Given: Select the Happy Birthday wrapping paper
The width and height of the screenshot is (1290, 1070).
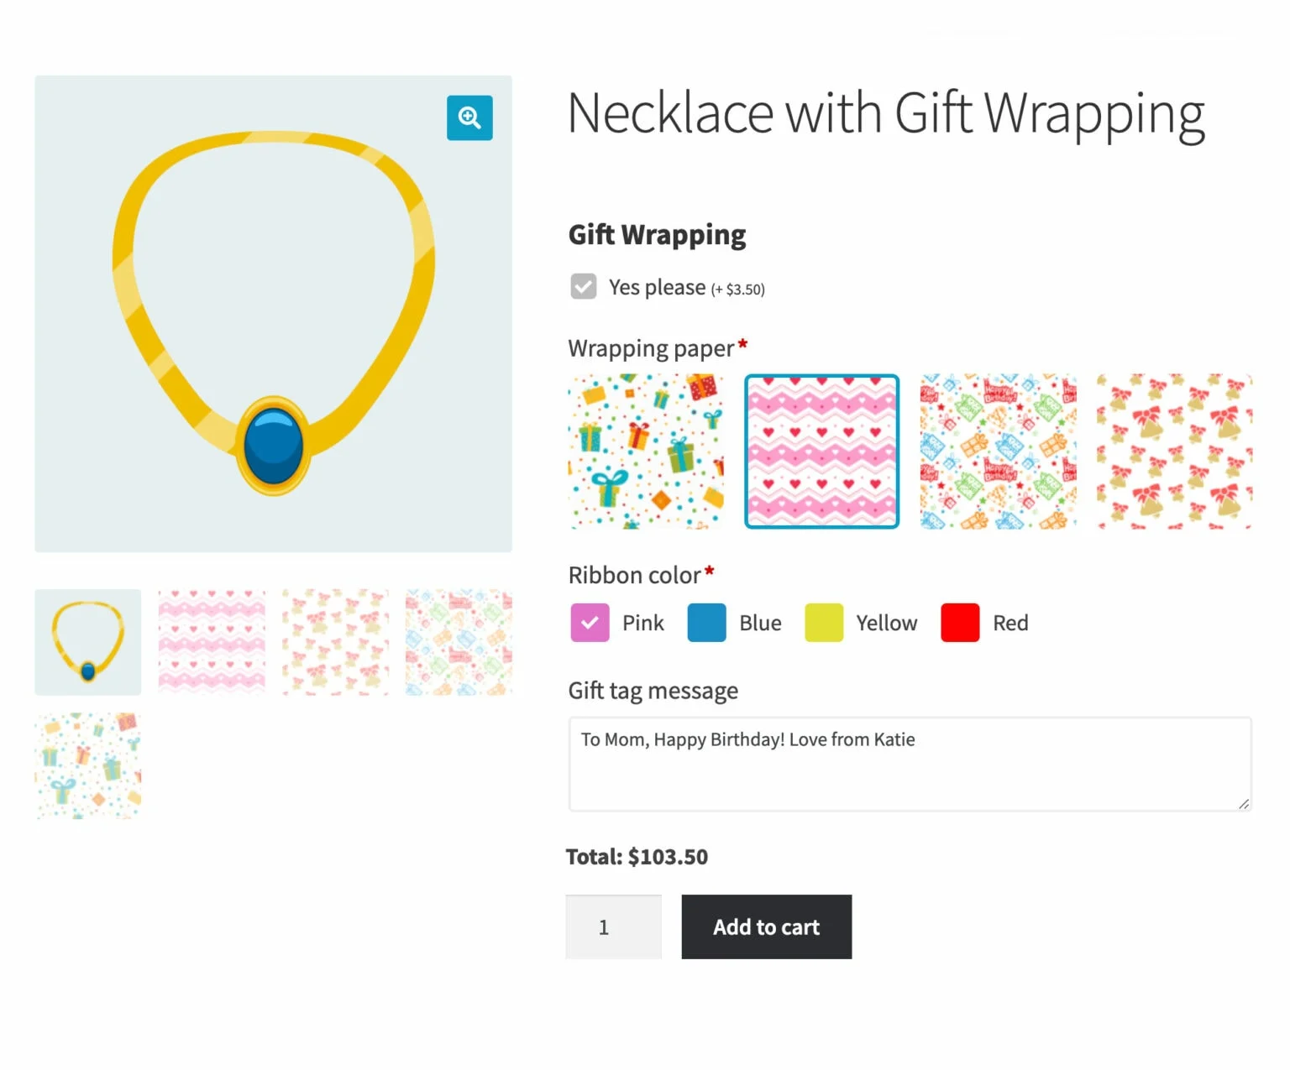Looking at the screenshot, I should click(997, 451).
